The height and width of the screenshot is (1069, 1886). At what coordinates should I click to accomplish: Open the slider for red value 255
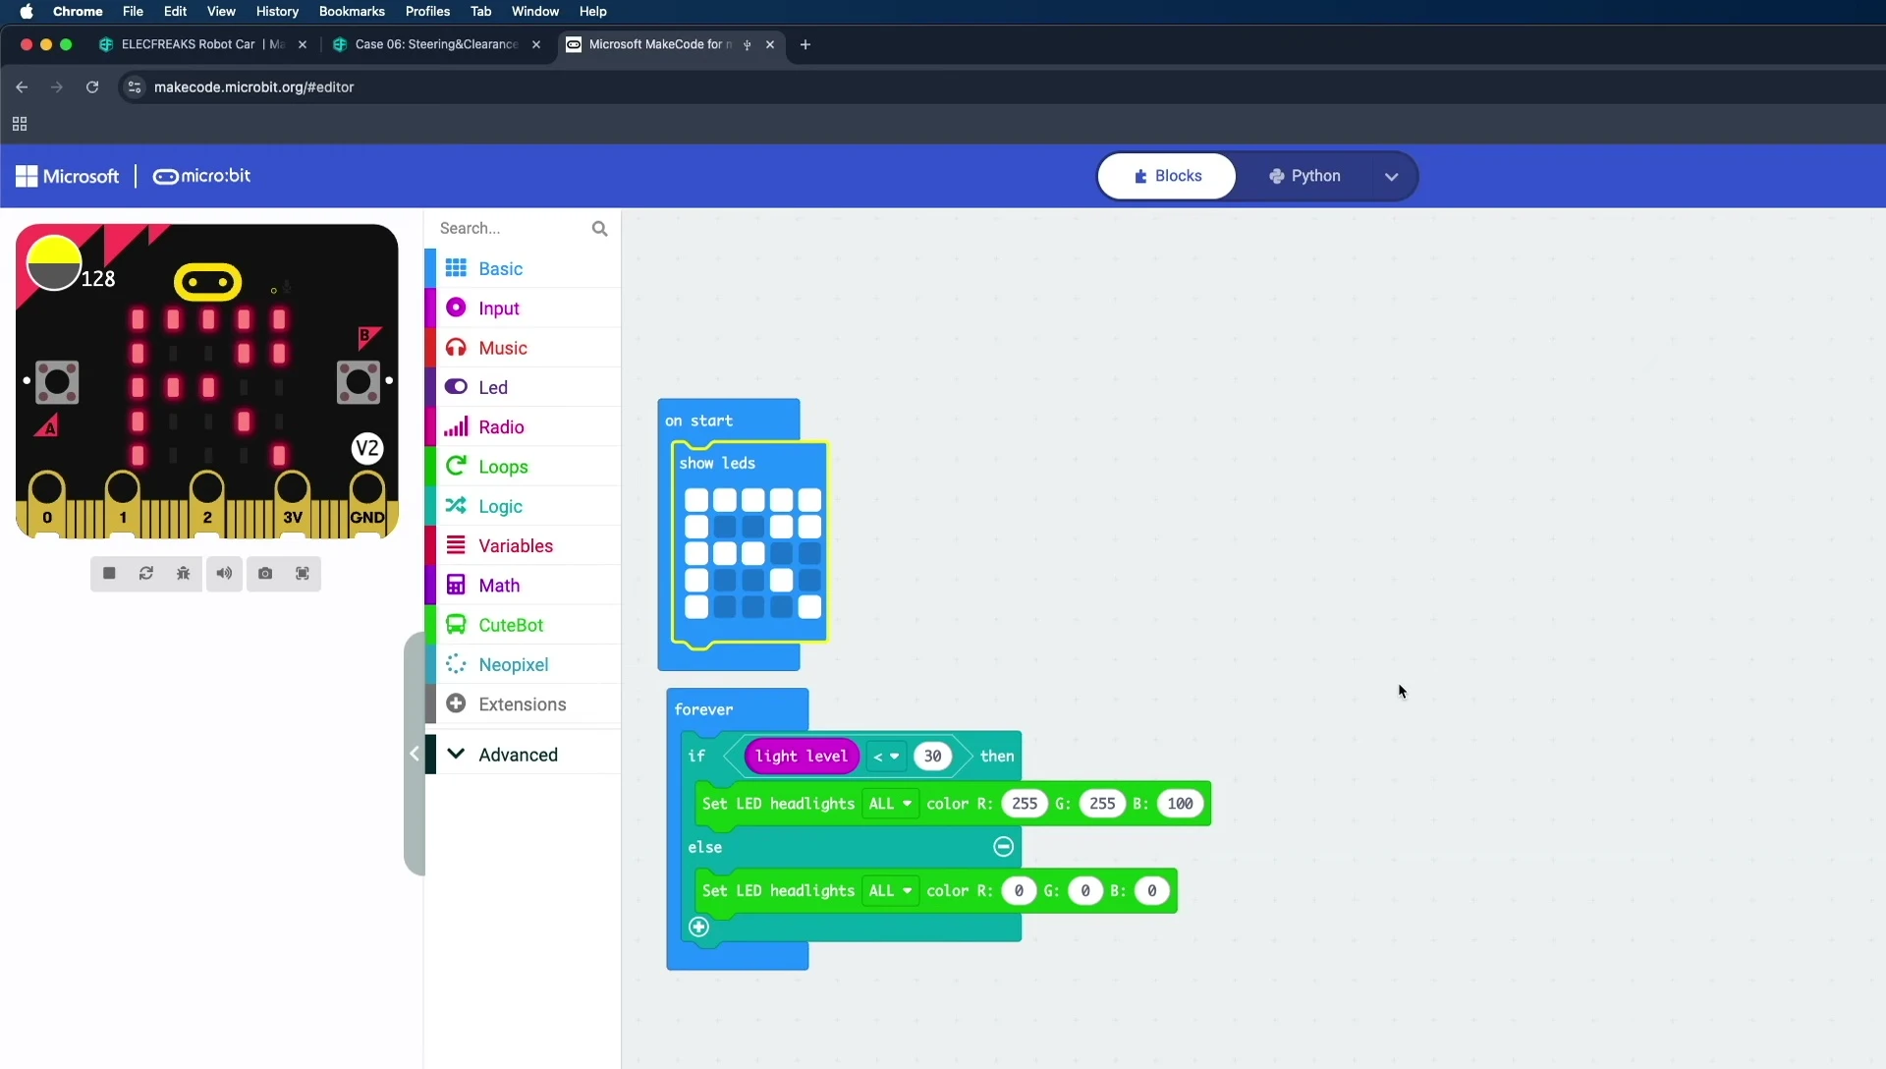coord(1024,804)
